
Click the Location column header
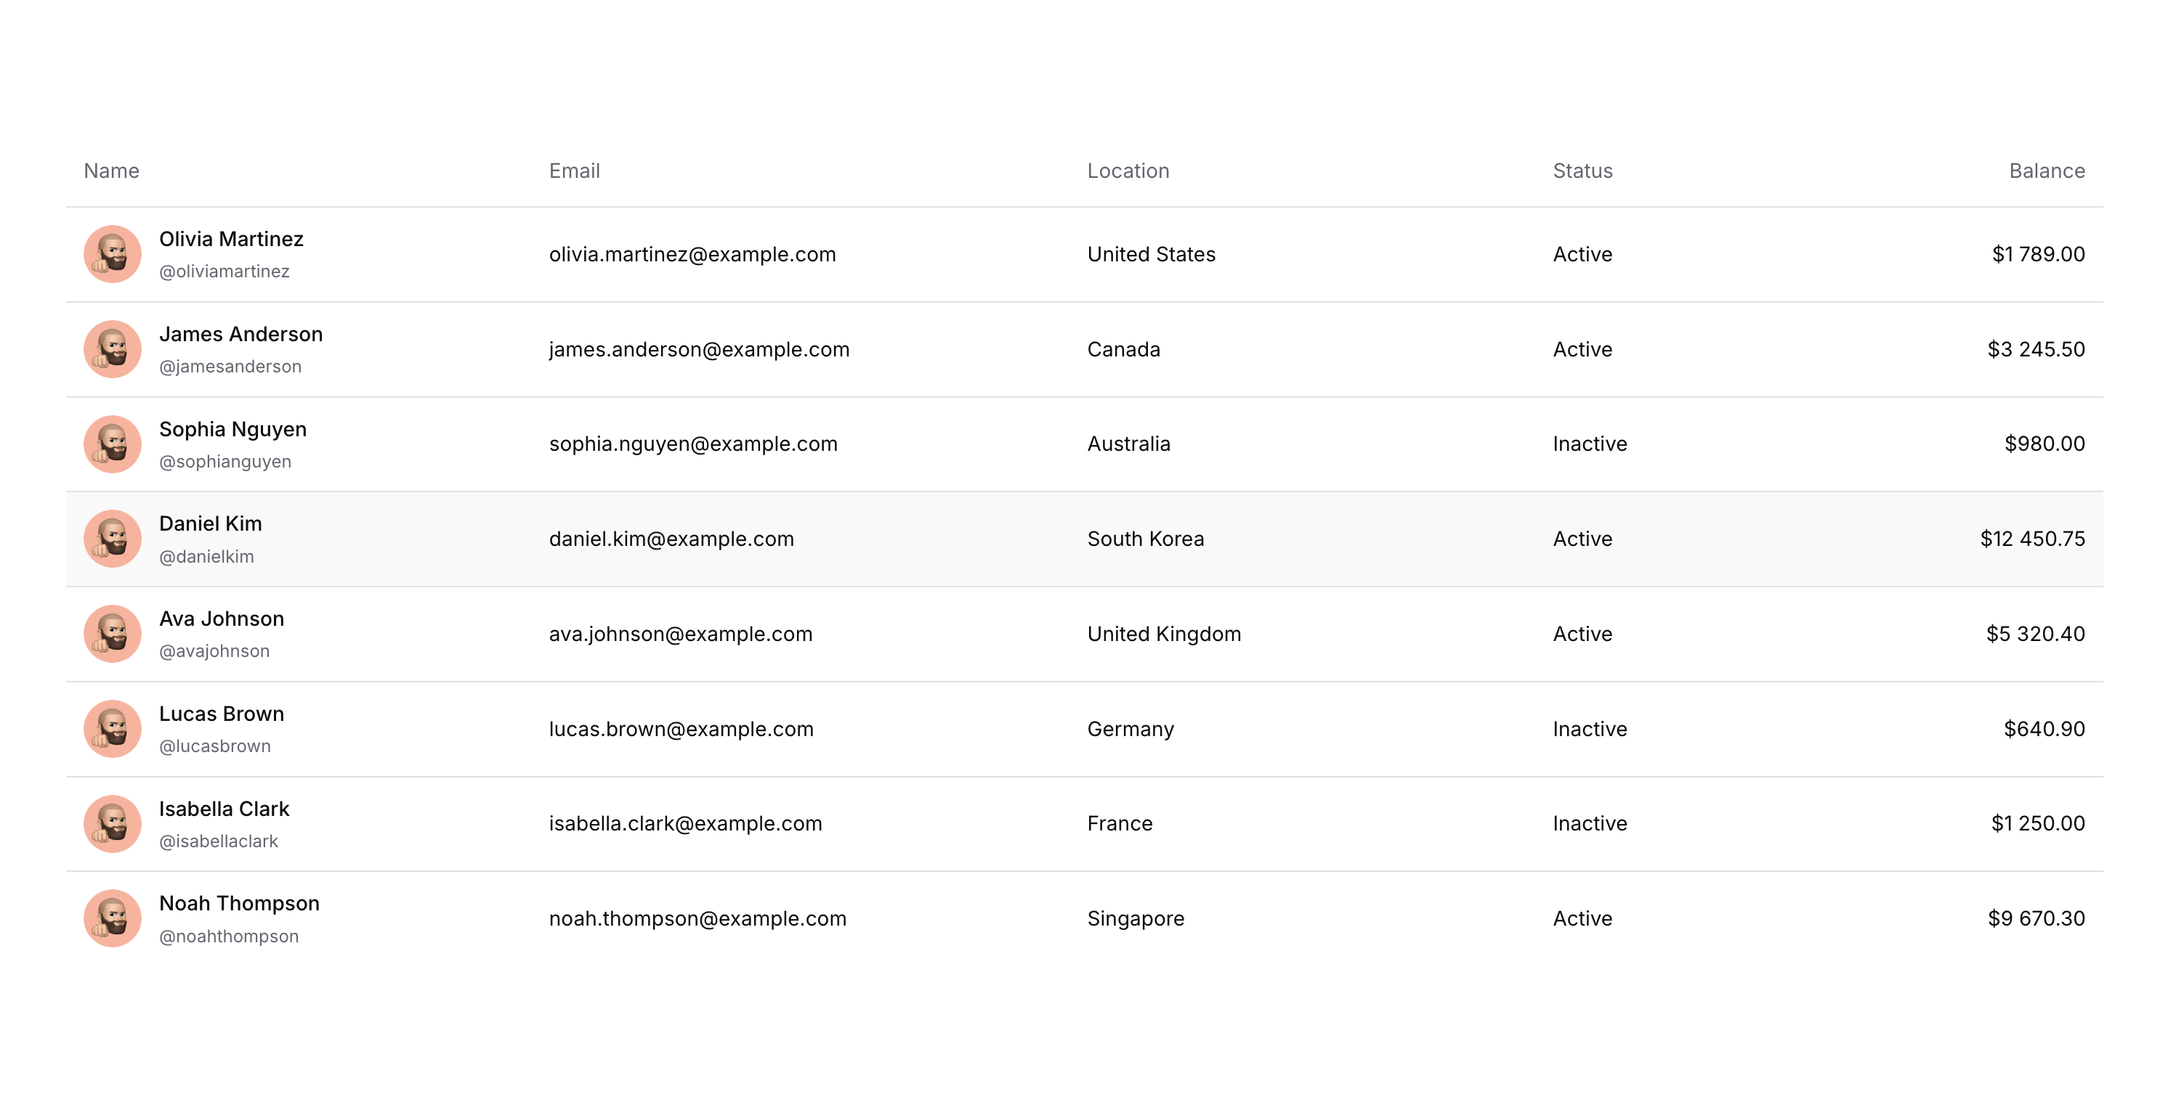1128,171
